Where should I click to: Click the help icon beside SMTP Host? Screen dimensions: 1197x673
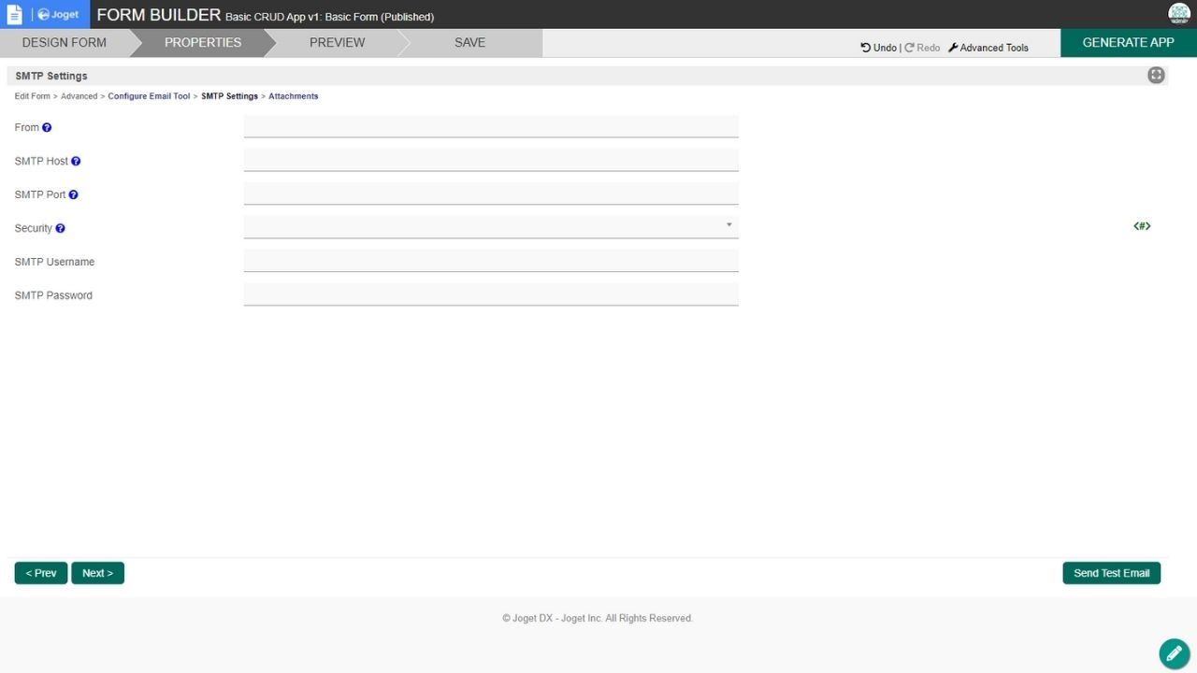76,162
